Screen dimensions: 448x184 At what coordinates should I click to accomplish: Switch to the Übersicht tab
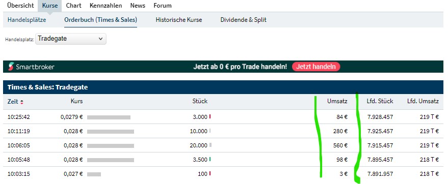(20, 6)
